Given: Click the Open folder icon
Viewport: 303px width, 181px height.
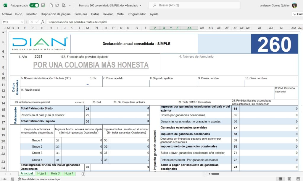Looking at the screenshot, I should [x=57, y=5].
